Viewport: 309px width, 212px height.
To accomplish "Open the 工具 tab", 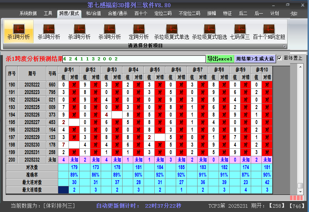I will tap(48, 14).
